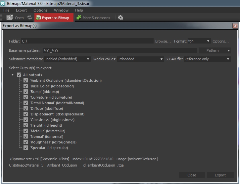
Task: Toggle the 'Detail Normal' output checkbox
Action: 25,103
